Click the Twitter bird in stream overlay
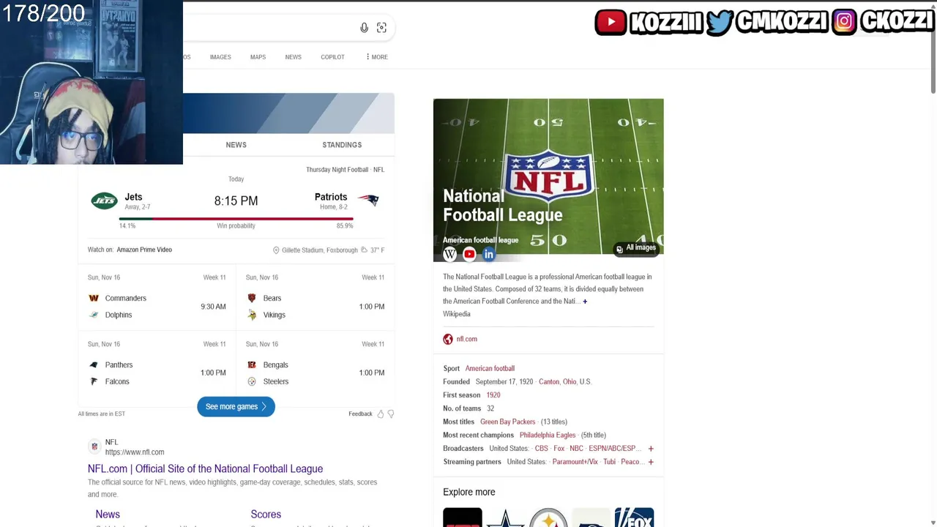The height and width of the screenshot is (527, 937). [720, 22]
